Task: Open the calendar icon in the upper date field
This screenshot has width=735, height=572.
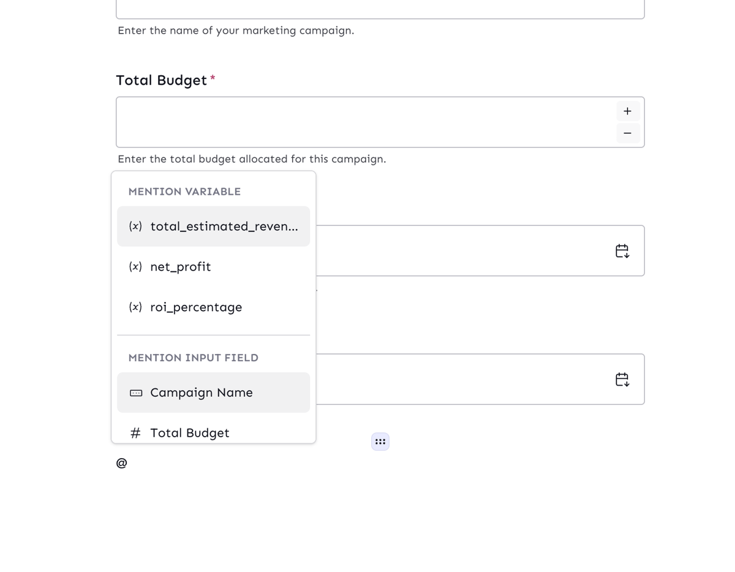Action: 622,251
